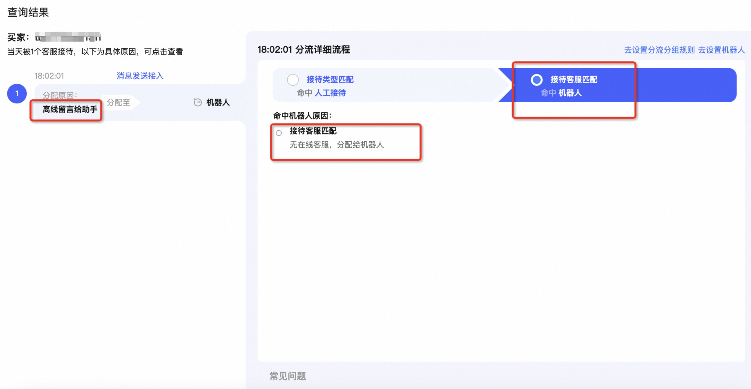Click the 当天被1个客服接待 description text
This screenshot has width=751, height=389.
(95, 52)
